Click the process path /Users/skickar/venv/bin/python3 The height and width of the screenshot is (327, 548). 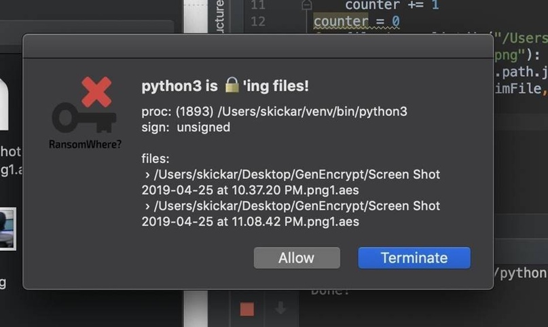pos(312,112)
